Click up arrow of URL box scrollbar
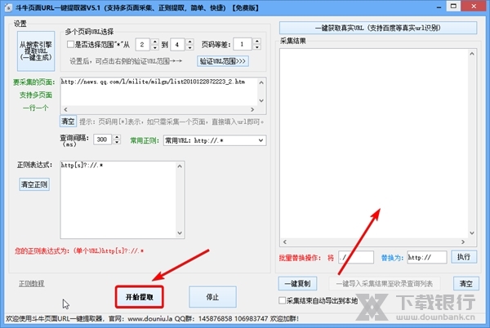The height and width of the screenshot is (328, 490). point(261,82)
